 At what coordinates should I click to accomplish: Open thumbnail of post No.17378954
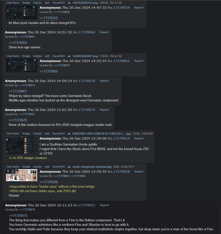pos(21,12)
